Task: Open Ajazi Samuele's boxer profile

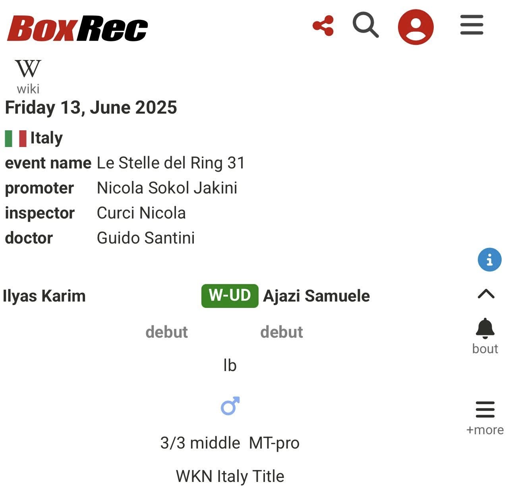Action: (x=317, y=296)
